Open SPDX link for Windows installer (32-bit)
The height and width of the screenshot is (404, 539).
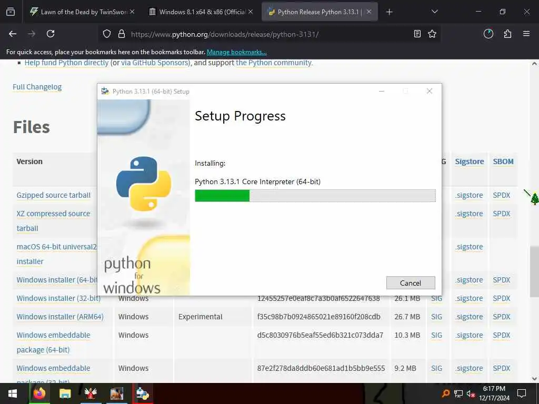[x=502, y=298]
